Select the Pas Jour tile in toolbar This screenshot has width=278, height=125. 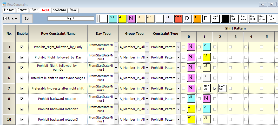[262, 19]
